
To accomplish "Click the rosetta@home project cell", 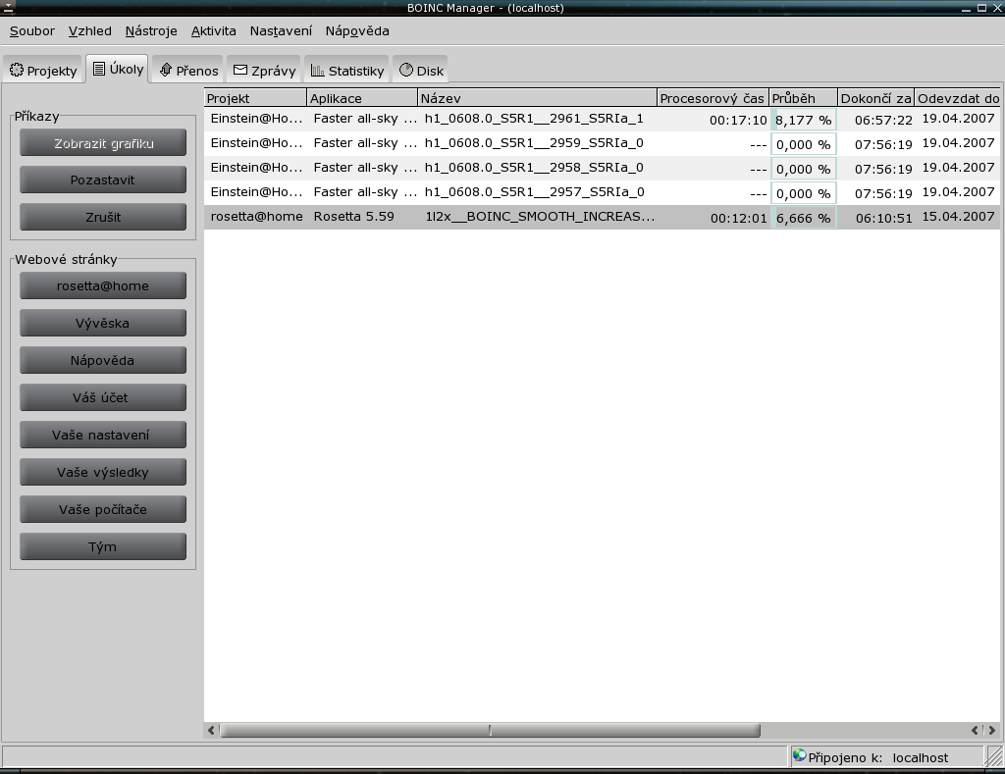I will pyautogui.click(x=256, y=217).
